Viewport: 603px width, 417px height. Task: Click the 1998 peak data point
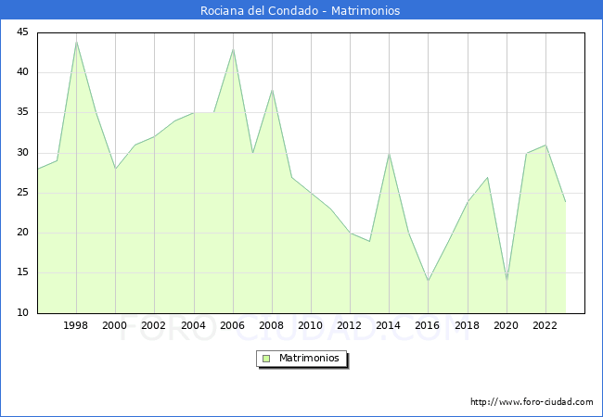click(76, 42)
